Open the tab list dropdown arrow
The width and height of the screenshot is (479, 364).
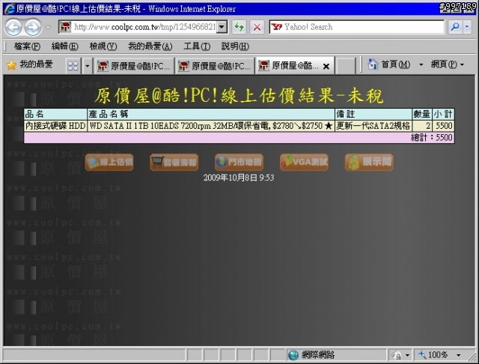point(87,66)
